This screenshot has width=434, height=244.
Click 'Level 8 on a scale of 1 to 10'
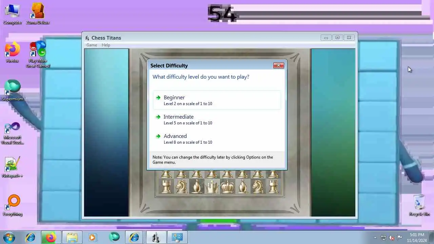[188, 142]
